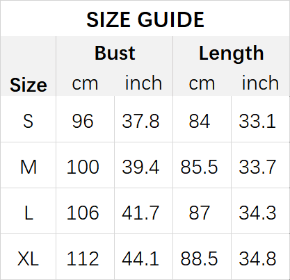Viewport: 290px width, 280px height.
Task: Click the Length cm subheader
Action: [202, 83]
